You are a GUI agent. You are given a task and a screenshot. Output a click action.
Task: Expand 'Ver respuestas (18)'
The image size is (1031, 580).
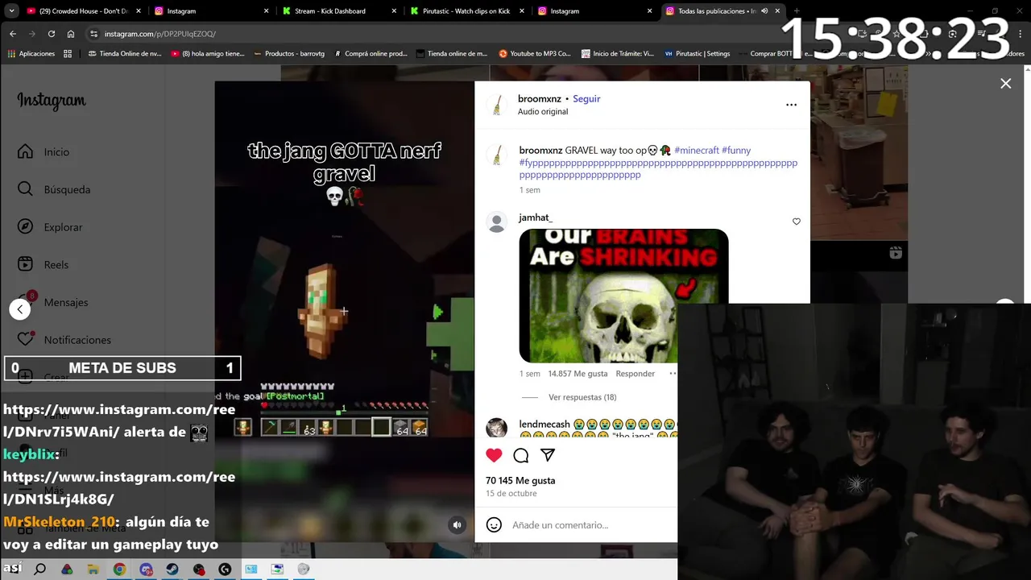(x=582, y=397)
